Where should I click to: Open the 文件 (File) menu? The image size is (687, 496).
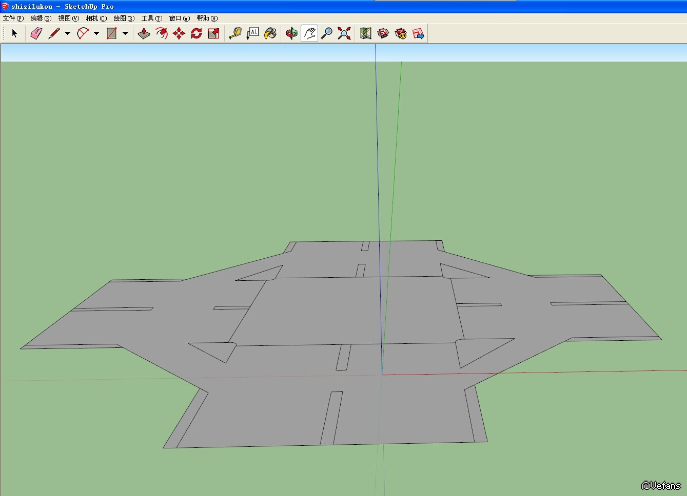point(13,18)
